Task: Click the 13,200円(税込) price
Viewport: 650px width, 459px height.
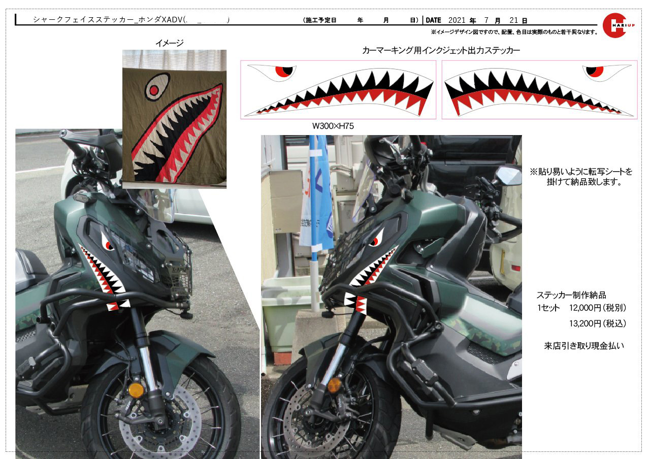Action: pyautogui.click(x=598, y=323)
